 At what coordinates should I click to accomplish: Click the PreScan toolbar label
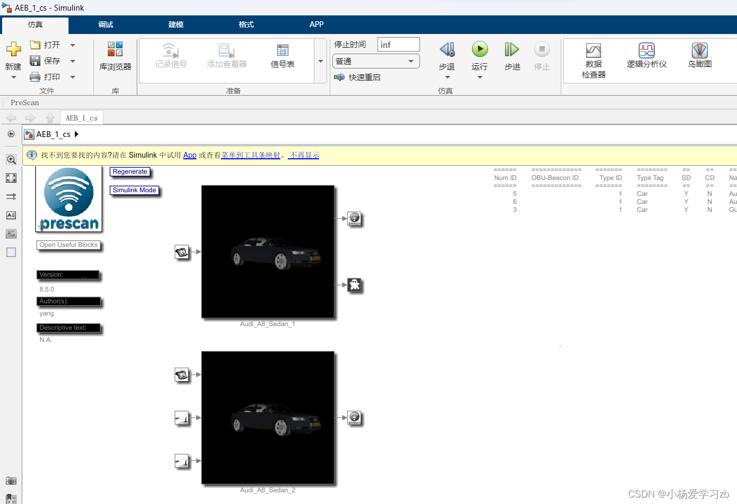25,103
